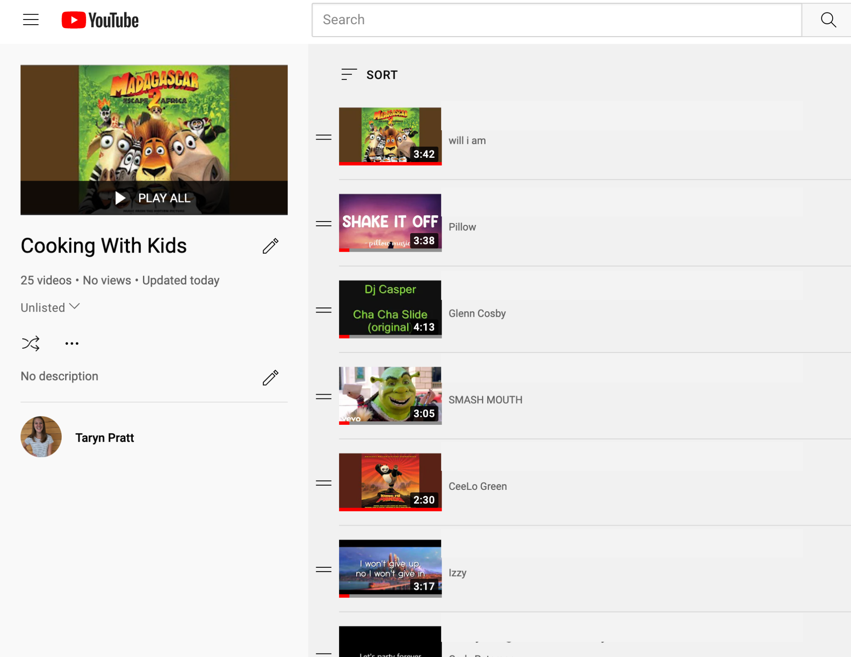
Task: Edit playlist title with pencil icon
Action: click(x=270, y=246)
